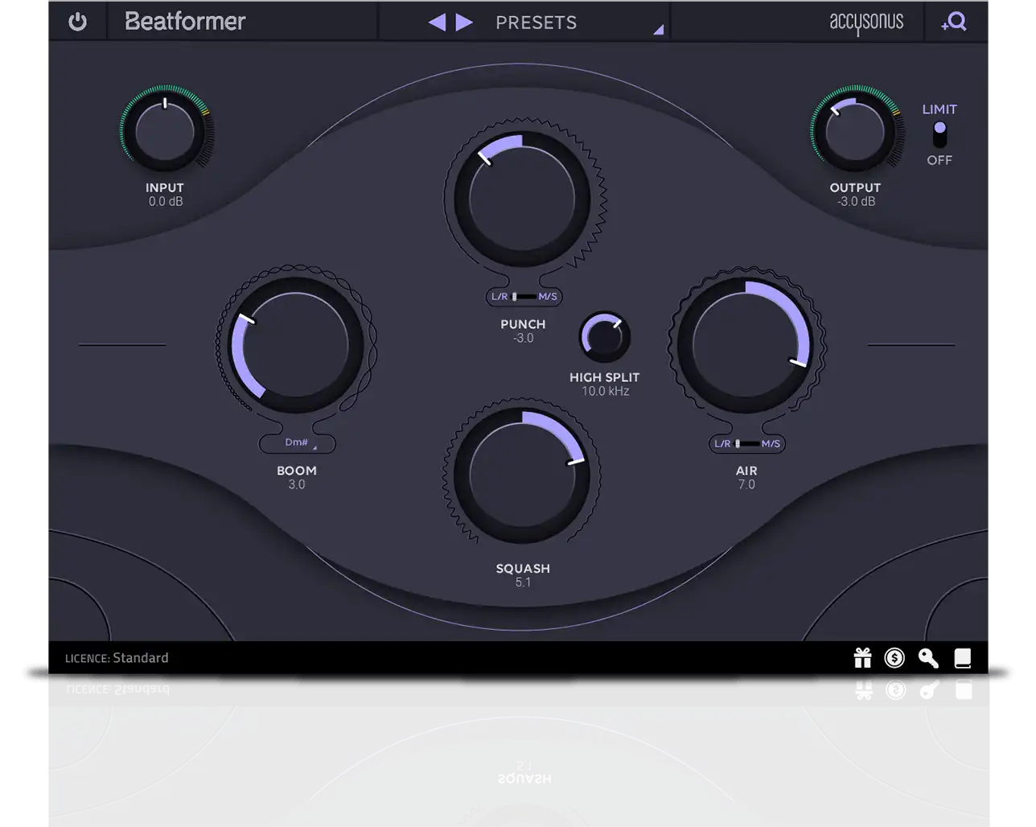Open the Dm# key selector under Boom
Viewport: 1036px width, 827px height.
tap(297, 443)
